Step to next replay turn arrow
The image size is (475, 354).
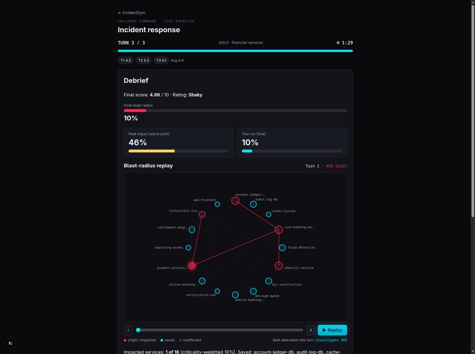pyautogui.click(x=311, y=330)
